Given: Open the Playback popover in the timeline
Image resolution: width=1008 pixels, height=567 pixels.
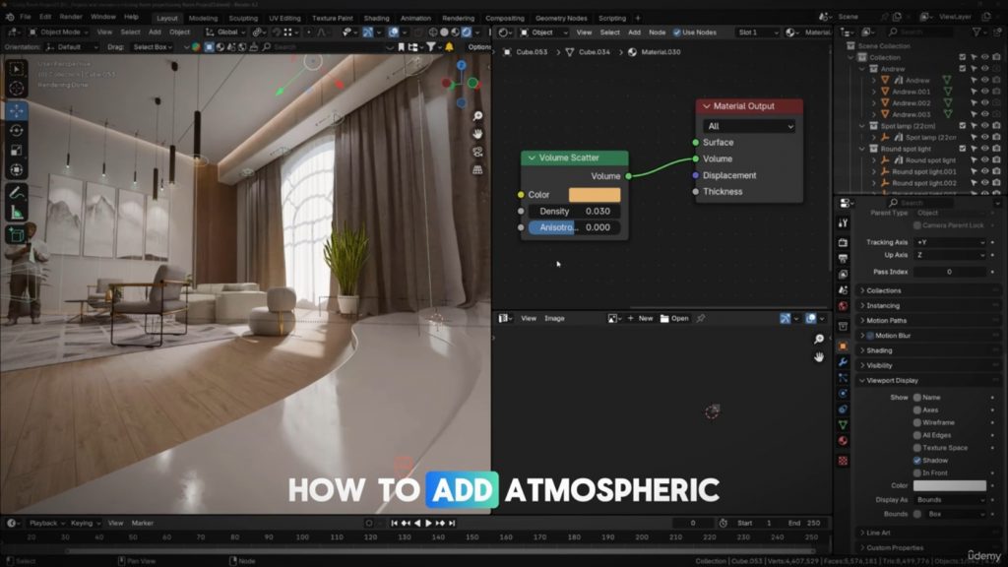Looking at the screenshot, I should tap(46, 524).
